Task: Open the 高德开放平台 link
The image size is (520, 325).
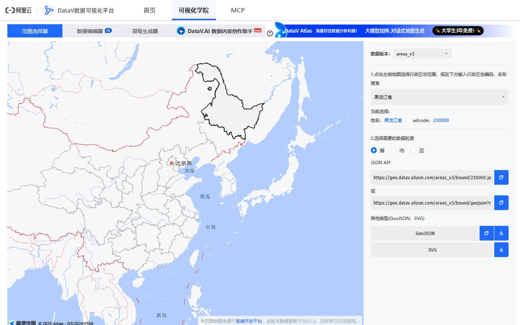Action: point(249,321)
